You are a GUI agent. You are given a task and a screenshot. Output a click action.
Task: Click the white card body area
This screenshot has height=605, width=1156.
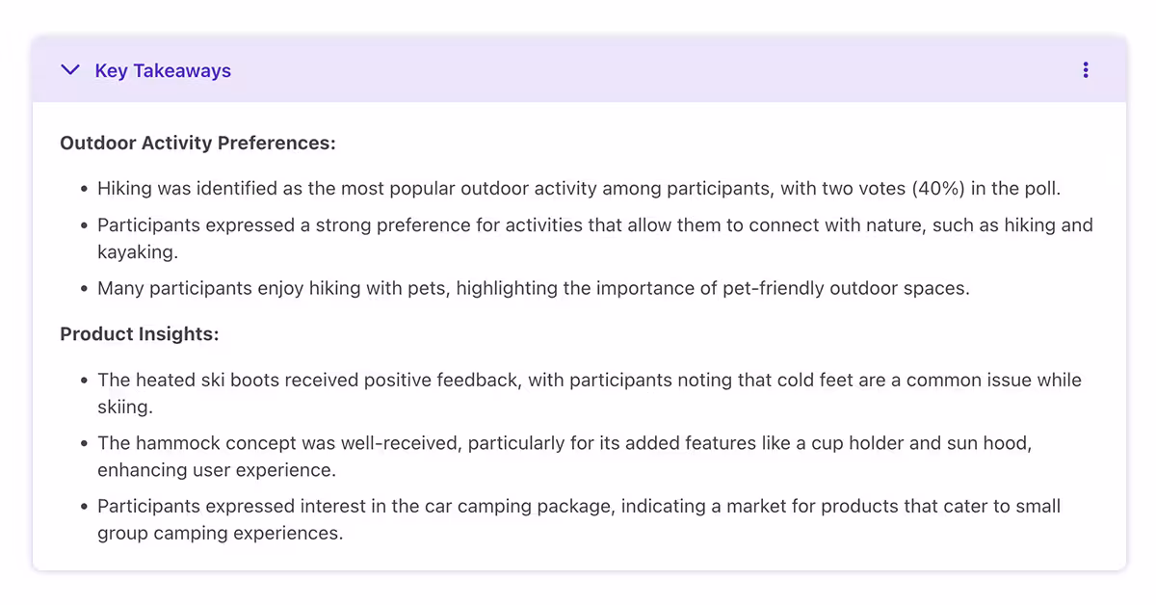(x=578, y=559)
